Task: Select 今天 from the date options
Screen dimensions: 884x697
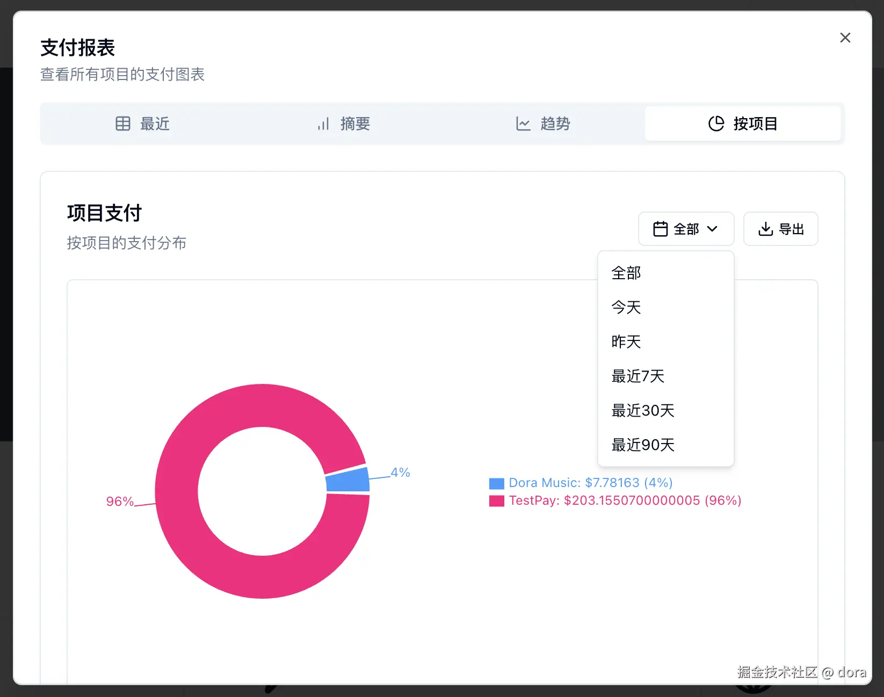Action: click(625, 308)
